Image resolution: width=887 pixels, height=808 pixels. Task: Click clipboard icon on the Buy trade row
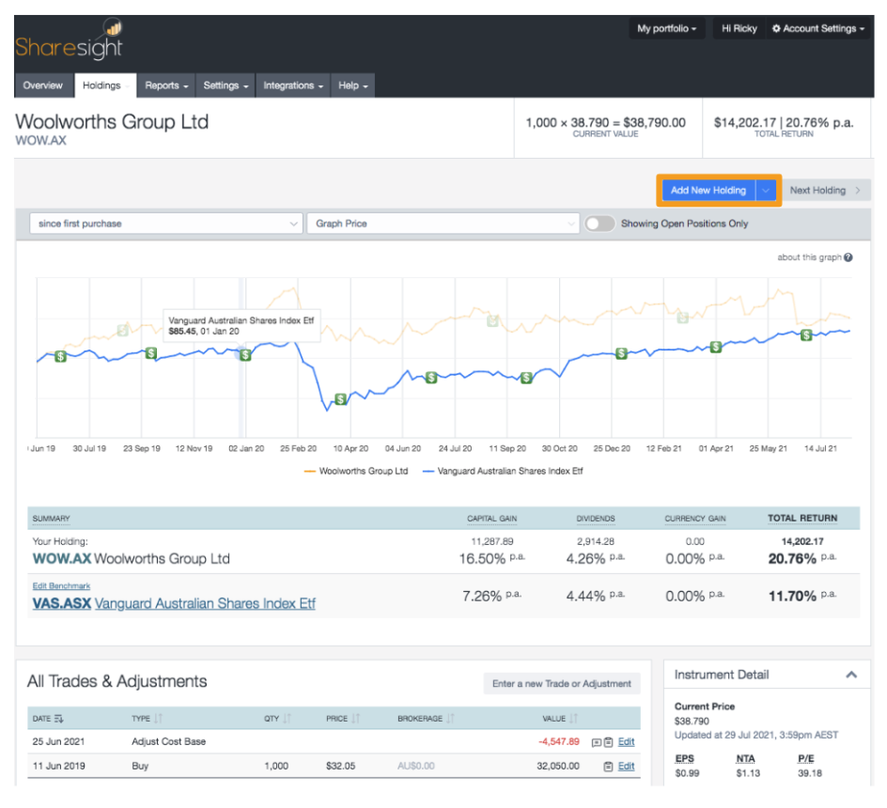click(608, 767)
